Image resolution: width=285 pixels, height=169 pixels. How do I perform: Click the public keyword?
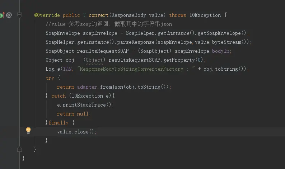pyautogui.click(x=71, y=15)
